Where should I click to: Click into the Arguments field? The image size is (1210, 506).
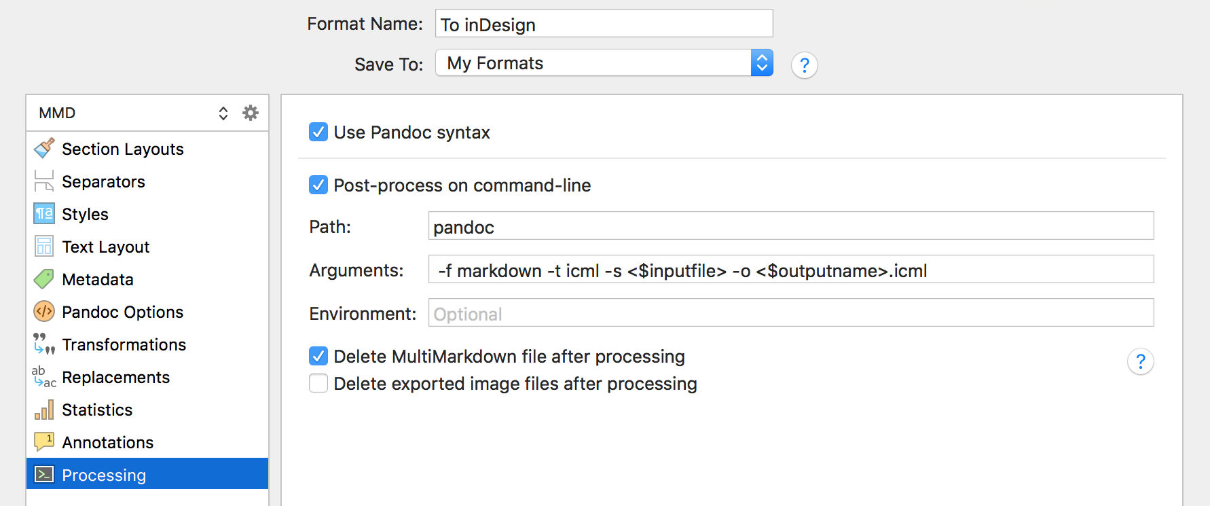[791, 269]
